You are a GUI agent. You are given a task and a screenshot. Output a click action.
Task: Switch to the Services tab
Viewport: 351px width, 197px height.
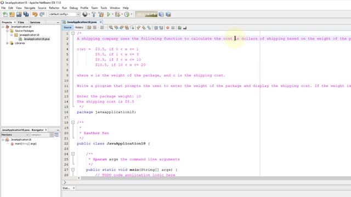[x=35, y=22]
